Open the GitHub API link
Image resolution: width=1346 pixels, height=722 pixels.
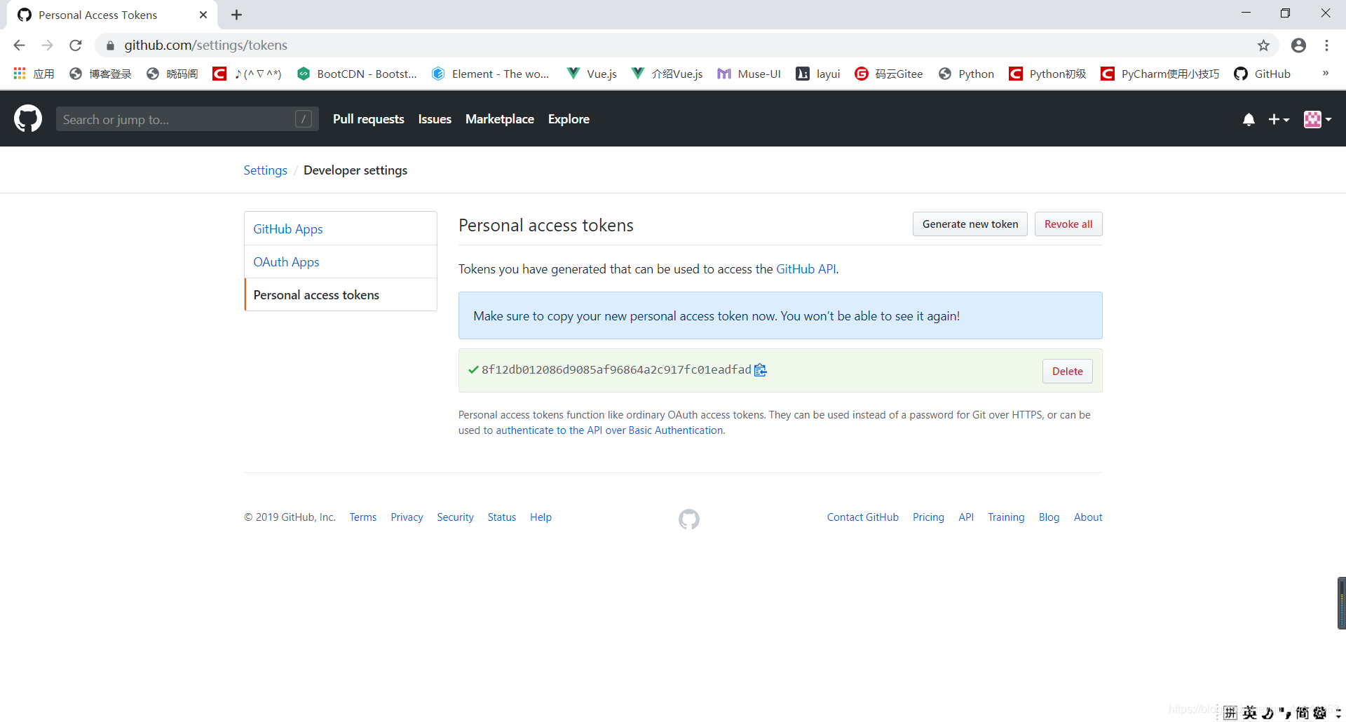pos(806,269)
